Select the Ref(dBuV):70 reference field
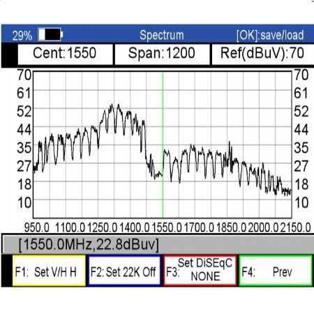 [262, 54]
